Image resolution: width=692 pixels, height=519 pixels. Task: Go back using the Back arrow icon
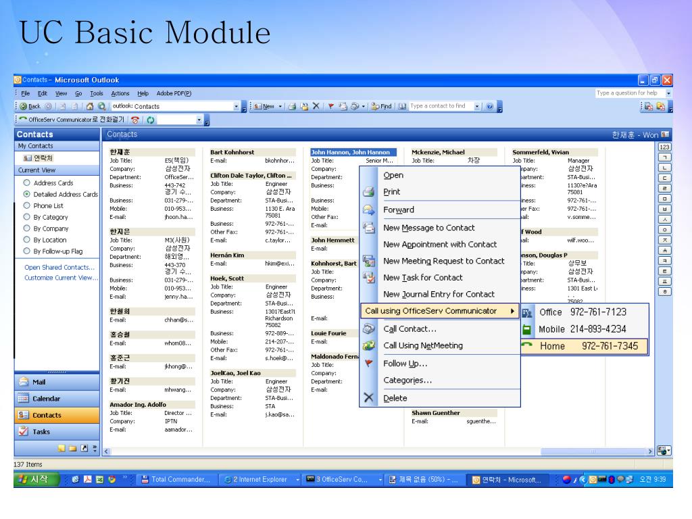pyautogui.click(x=24, y=106)
